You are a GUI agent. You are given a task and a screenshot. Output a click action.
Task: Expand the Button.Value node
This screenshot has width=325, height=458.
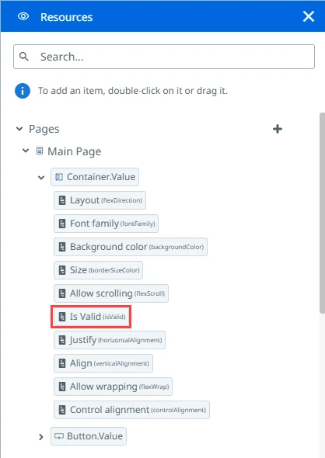(x=41, y=437)
